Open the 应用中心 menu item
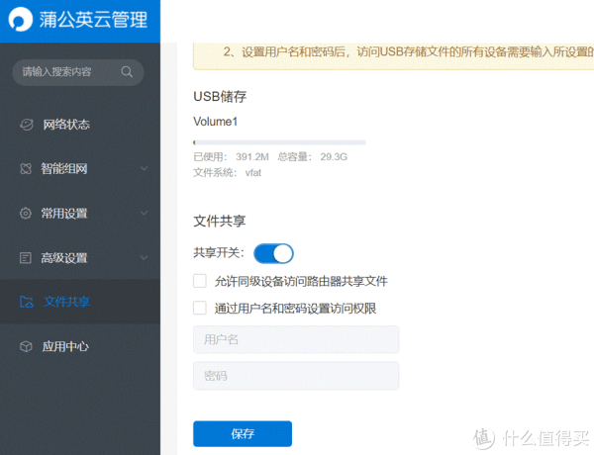This screenshot has height=455, width=594. click(x=80, y=346)
